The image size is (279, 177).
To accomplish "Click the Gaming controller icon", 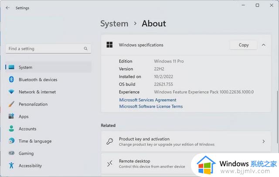I will [x=11, y=153].
